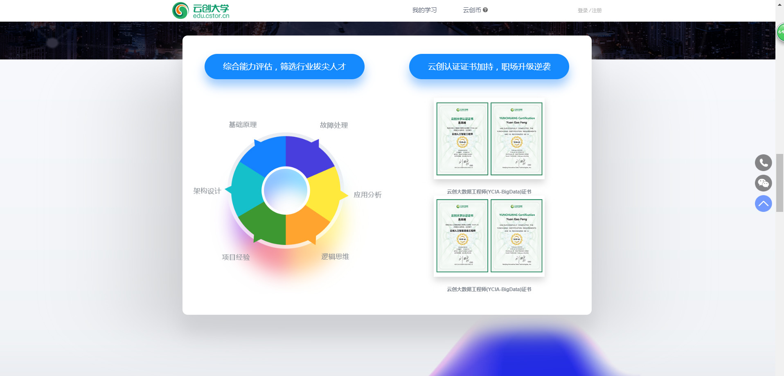Open the WeChat chat icon
This screenshot has width=784, height=376.
coord(763,183)
